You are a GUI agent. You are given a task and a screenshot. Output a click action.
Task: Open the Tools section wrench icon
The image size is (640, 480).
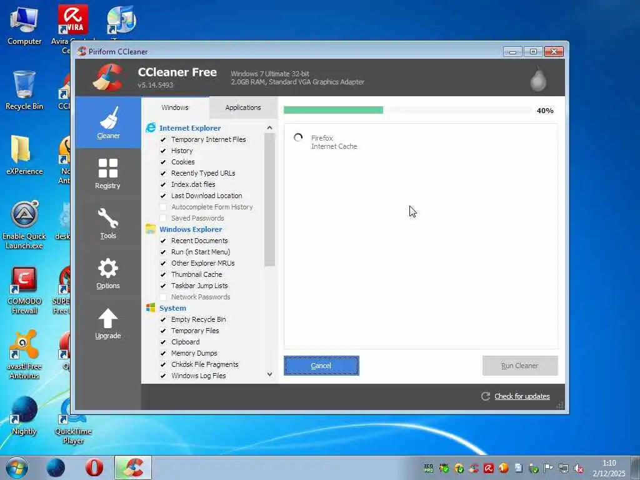(108, 218)
